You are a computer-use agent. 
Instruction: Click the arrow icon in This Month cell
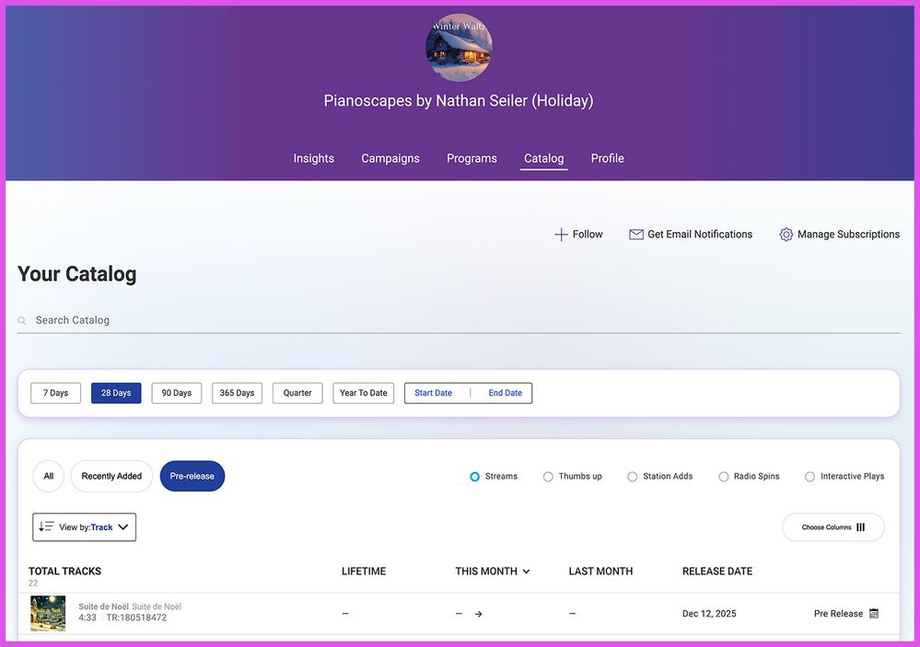[478, 614]
